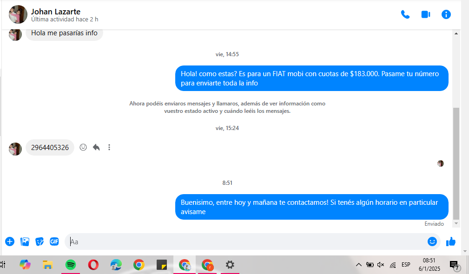Open Sticky Notes from the taskbar
469x274 pixels.
pos(161,265)
